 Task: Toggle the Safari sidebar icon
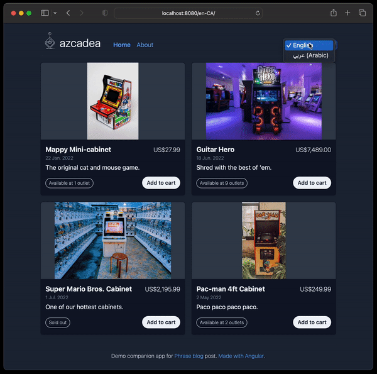click(45, 13)
